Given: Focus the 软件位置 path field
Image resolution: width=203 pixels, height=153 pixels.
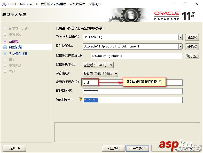Looking at the screenshot, I should click(x=130, y=46).
